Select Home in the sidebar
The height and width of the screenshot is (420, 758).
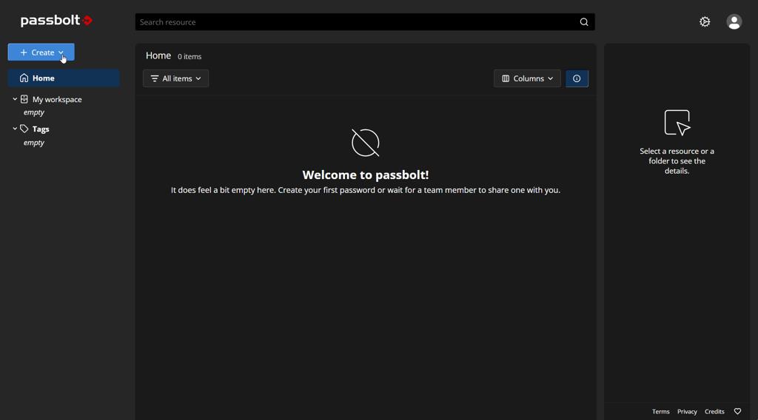(64, 78)
